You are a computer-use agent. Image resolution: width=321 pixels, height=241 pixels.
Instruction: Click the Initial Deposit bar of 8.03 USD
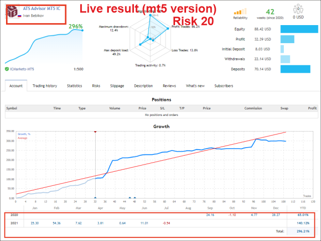(x=282, y=49)
